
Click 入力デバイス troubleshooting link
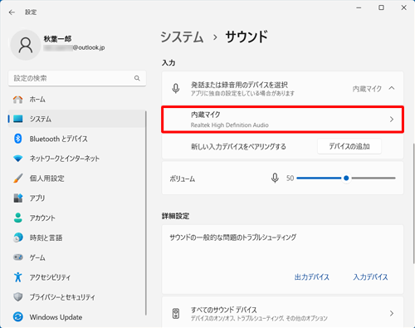[x=370, y=277]
